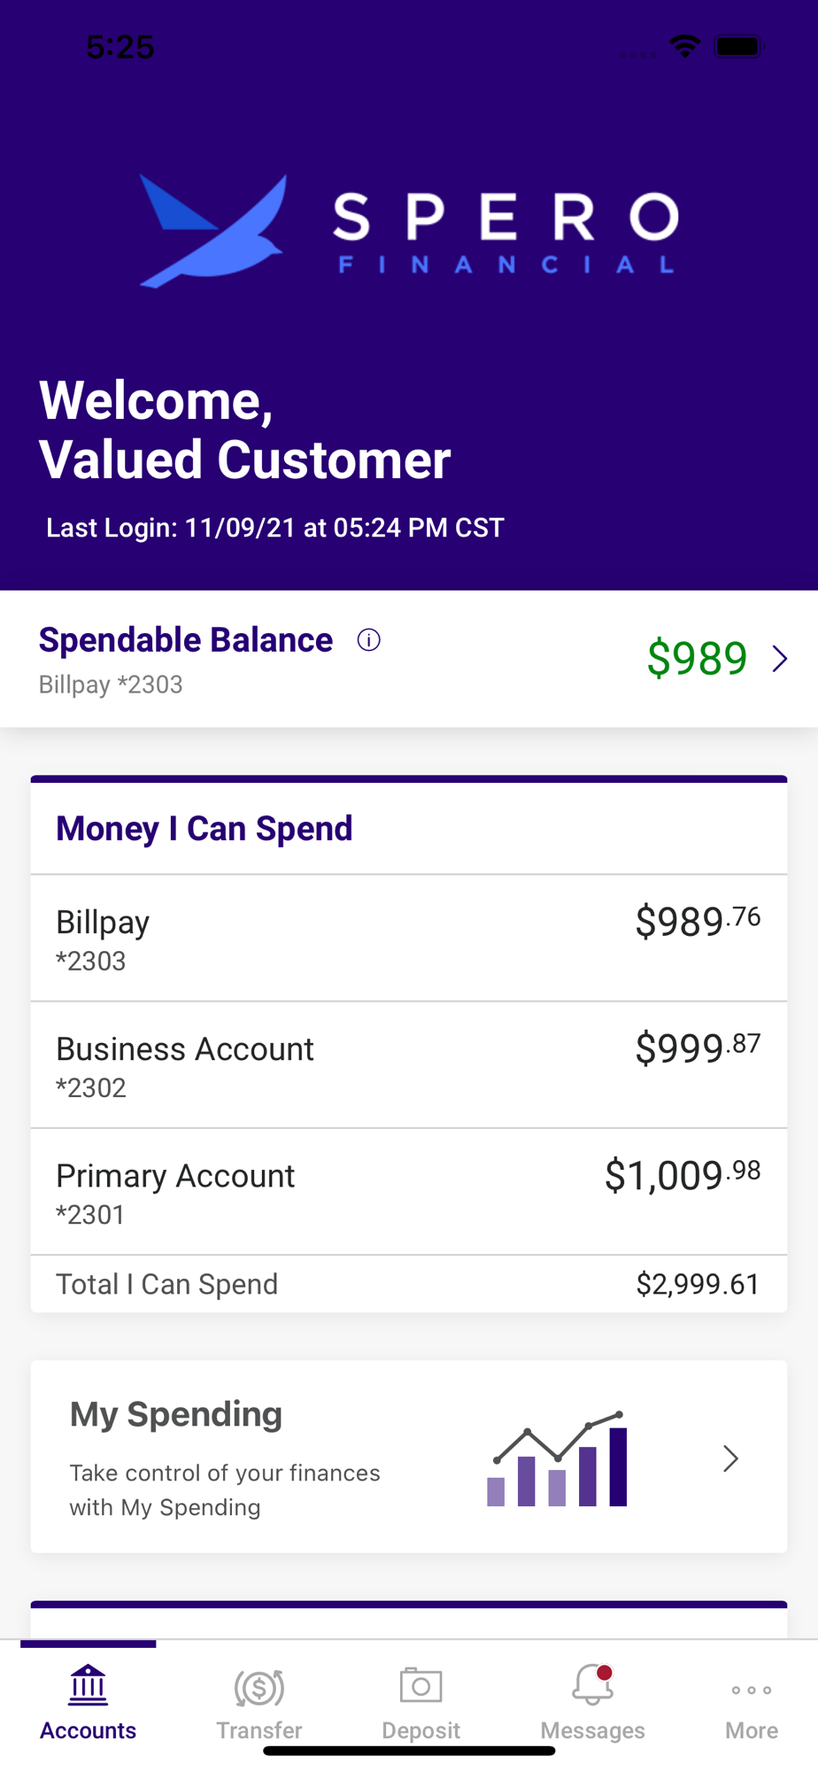Tap the Spendable Balance info icon

click(368, 640)
